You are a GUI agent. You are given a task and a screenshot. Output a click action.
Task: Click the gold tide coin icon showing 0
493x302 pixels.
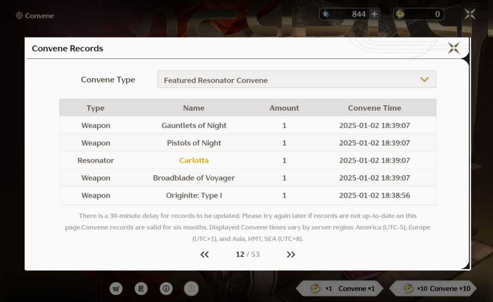tap(400, 14)
